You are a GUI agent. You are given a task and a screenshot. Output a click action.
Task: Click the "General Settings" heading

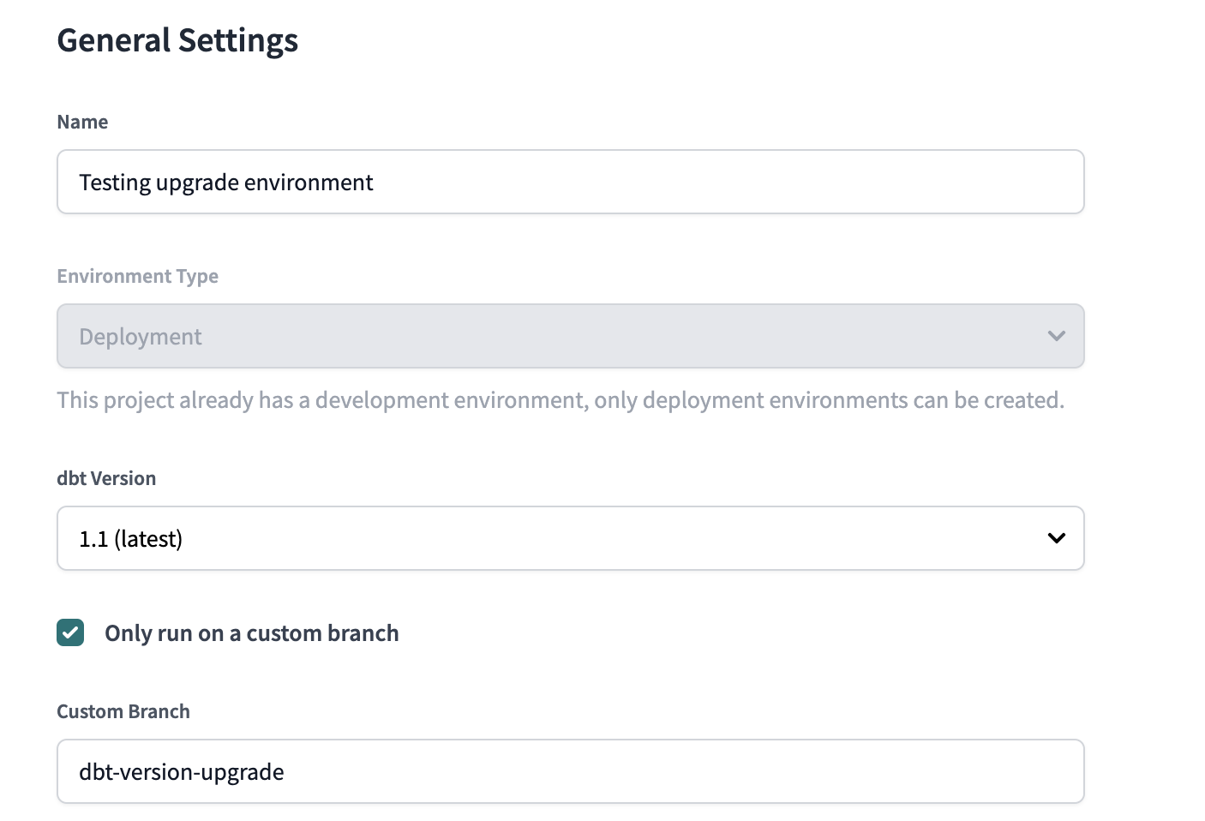point(177,39)
